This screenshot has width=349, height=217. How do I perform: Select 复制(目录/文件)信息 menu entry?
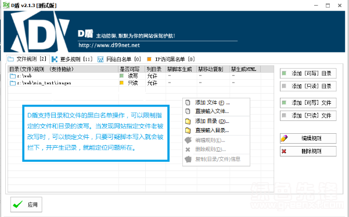[x=216, y=159]
